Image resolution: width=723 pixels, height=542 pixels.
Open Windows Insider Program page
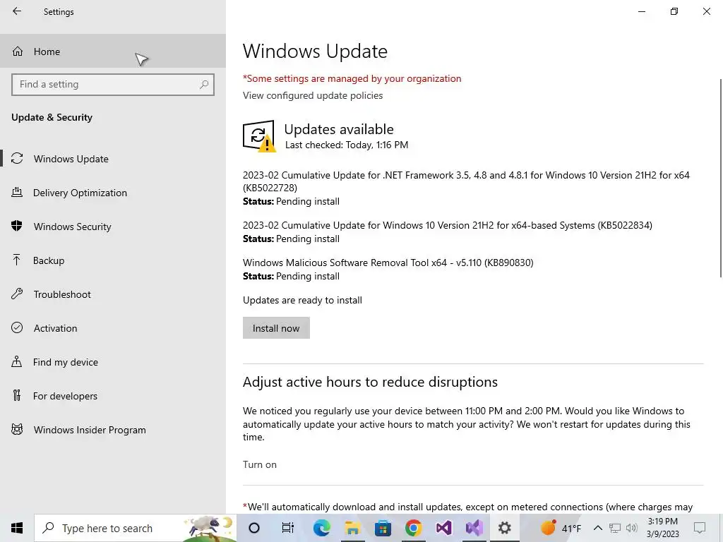(x=113, y=430)
